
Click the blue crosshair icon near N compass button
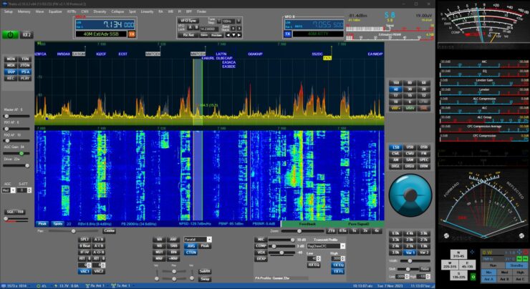pos(472,252)
